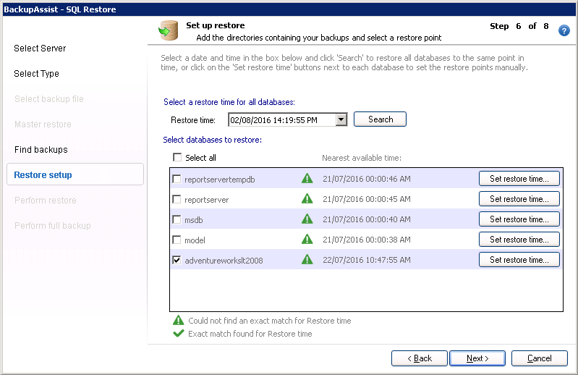This screenshot has width=578, height=375.
Task: Click warning icon beside msdb entry
Action: tap(307, 219)
